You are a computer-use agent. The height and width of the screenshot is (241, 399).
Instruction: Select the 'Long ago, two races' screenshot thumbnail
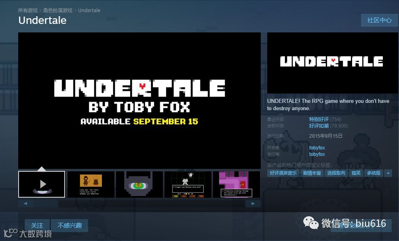(x=91, y=184)
